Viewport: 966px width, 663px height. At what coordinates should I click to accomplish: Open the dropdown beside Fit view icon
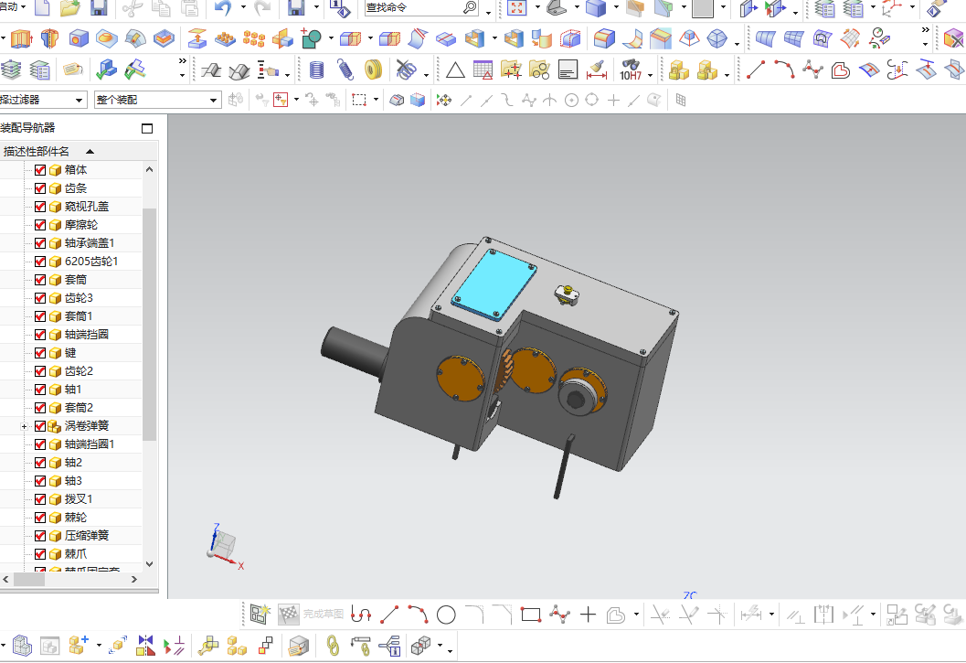pos(537,7)
